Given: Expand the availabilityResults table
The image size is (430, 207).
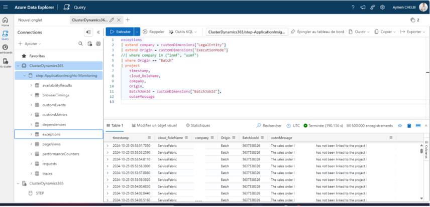Looking at the screenshot, I should [x=31, y=85].
